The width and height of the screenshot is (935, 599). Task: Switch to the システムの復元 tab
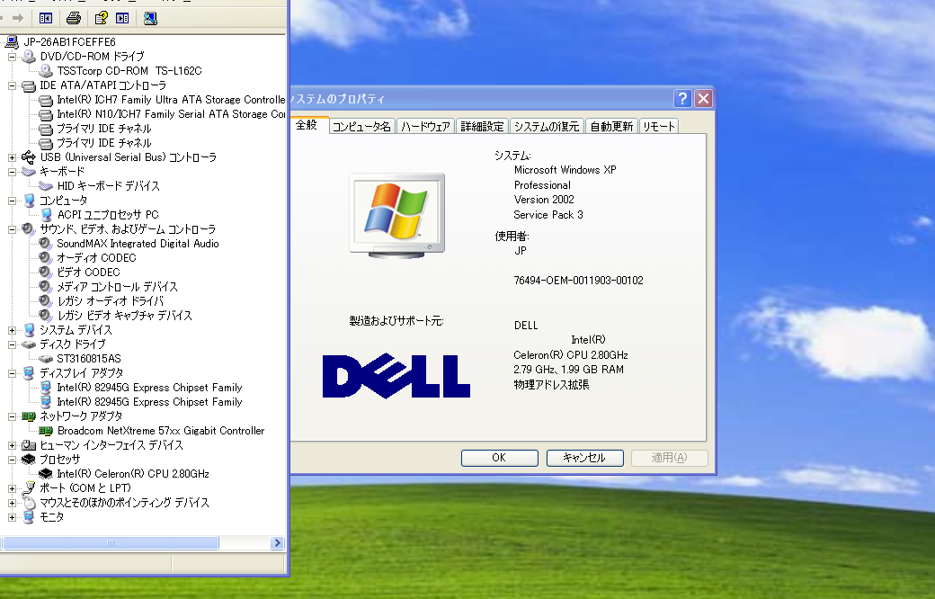tap(547, 127)
